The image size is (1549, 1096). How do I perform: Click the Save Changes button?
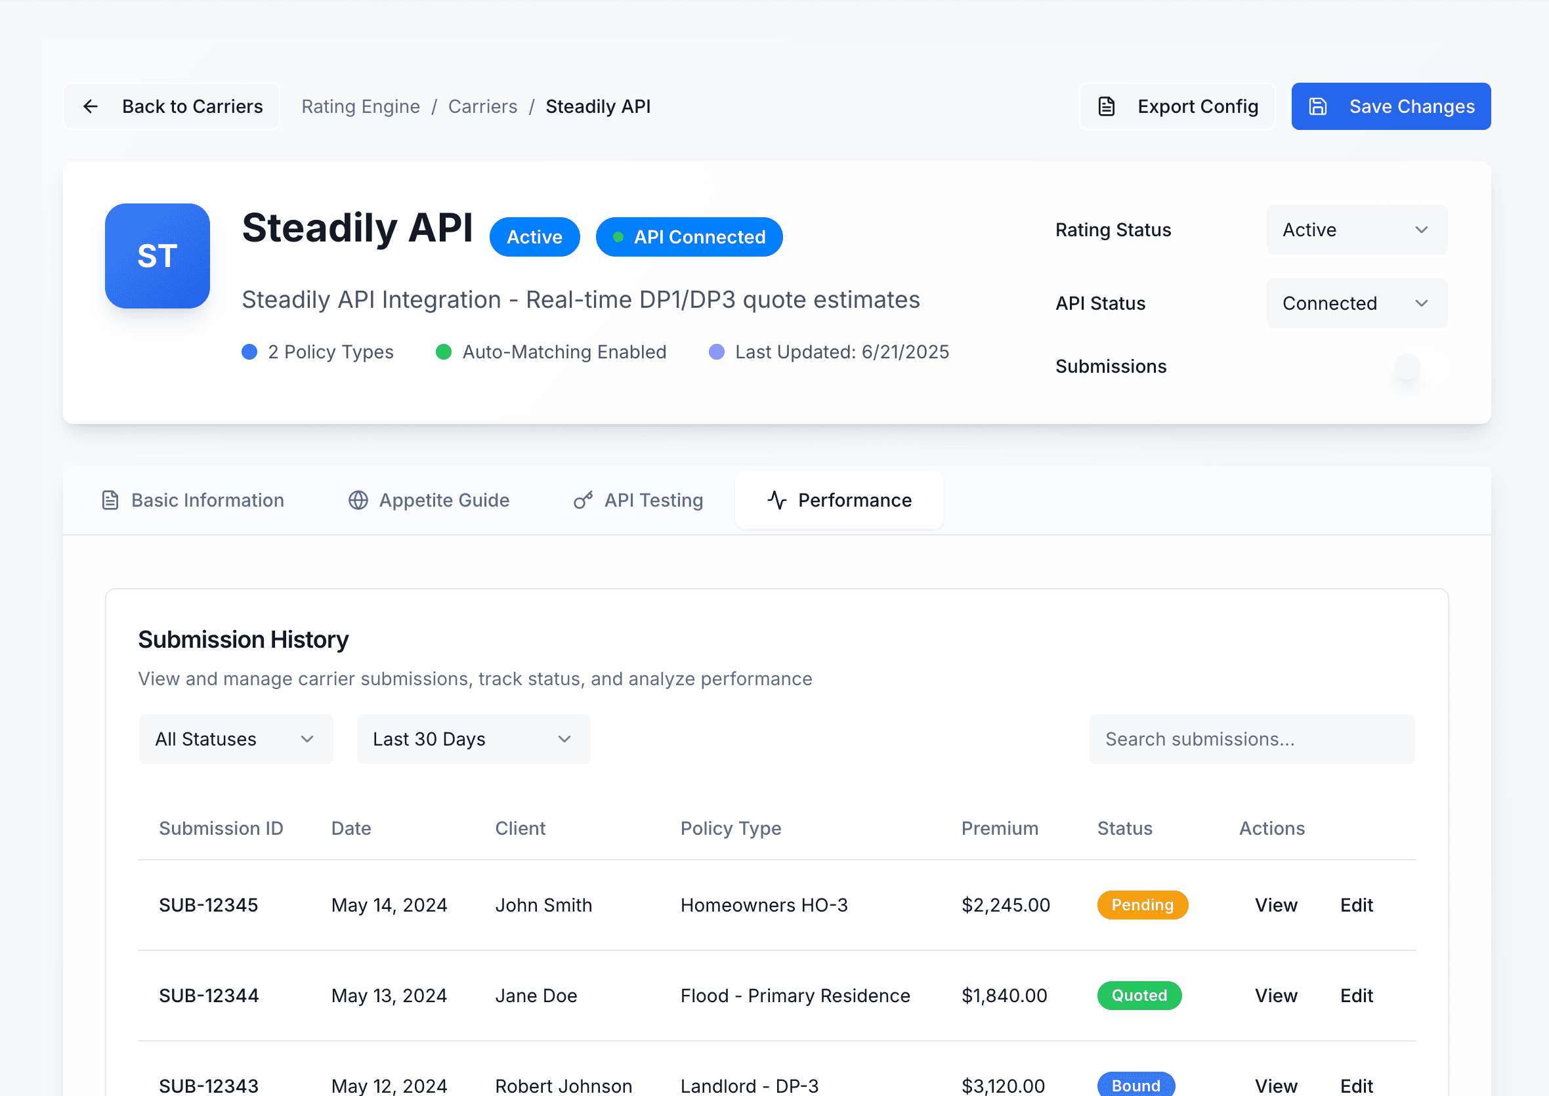1390,106
